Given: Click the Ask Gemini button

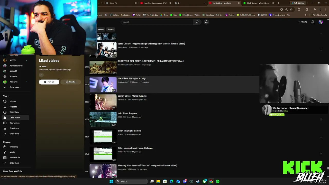Looking at the screenshot, I should pos(297,3).
